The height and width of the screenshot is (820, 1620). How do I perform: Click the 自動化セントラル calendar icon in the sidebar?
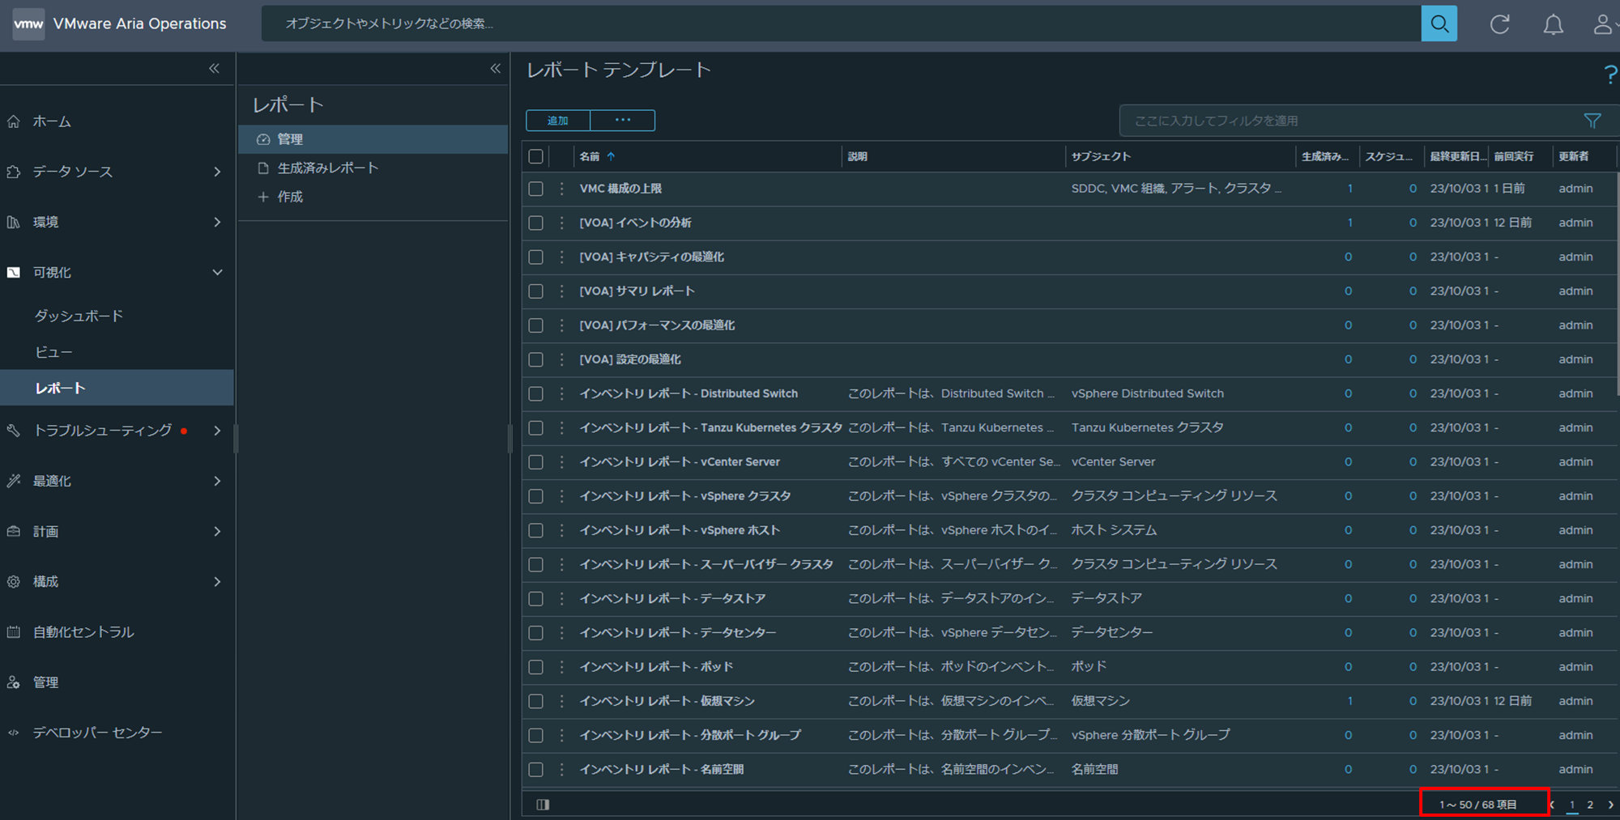click(13, 632)
